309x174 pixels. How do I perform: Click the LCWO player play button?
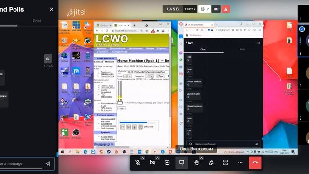122,127
